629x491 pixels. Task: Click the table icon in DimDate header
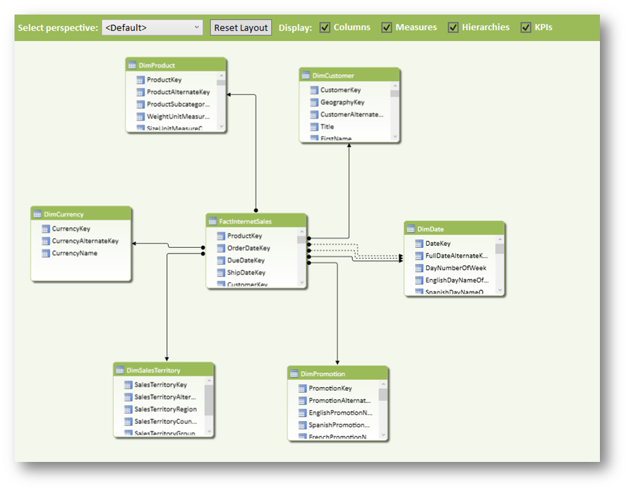click(x=412, y=228)
